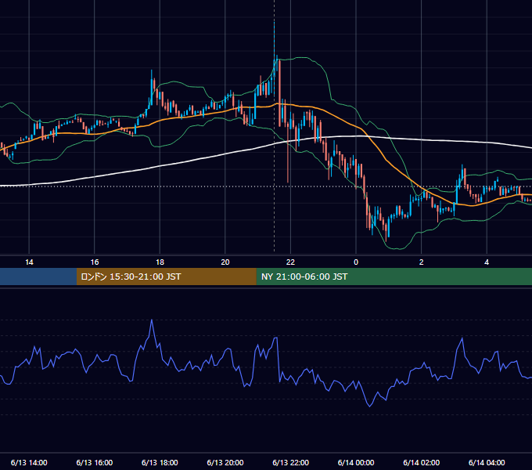
Task: Click hour label 0 on price chart axis
Action: coord(356,262)
